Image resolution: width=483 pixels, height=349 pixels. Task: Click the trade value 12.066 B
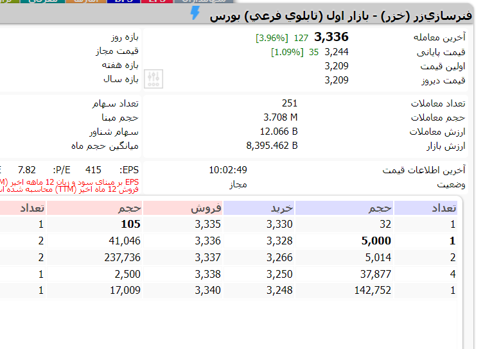coord(279,132)
